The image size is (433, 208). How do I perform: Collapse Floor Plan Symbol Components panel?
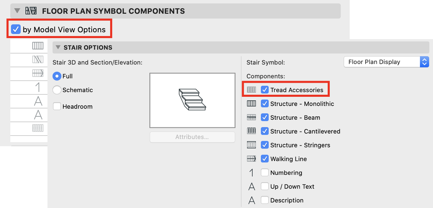(x=17, y=11)
